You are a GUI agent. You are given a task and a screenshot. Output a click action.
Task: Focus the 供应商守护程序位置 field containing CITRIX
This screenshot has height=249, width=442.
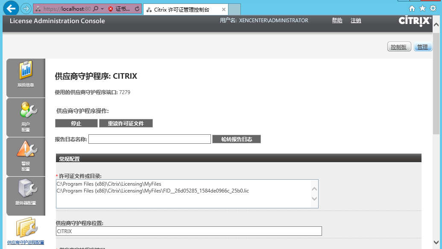click(x=189, y=231)
